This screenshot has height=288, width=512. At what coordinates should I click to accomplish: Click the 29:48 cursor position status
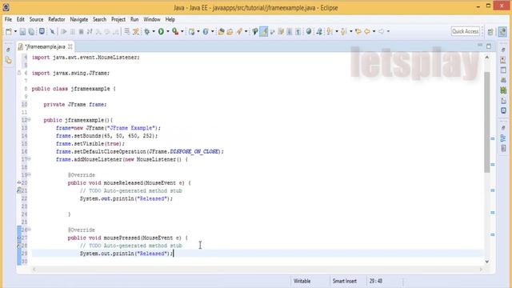(x=376, y=281)
